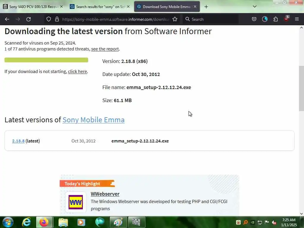Bookmark this page with the star
The height and width of the screenshot is (228, 304).
click(x=175, y=19)
